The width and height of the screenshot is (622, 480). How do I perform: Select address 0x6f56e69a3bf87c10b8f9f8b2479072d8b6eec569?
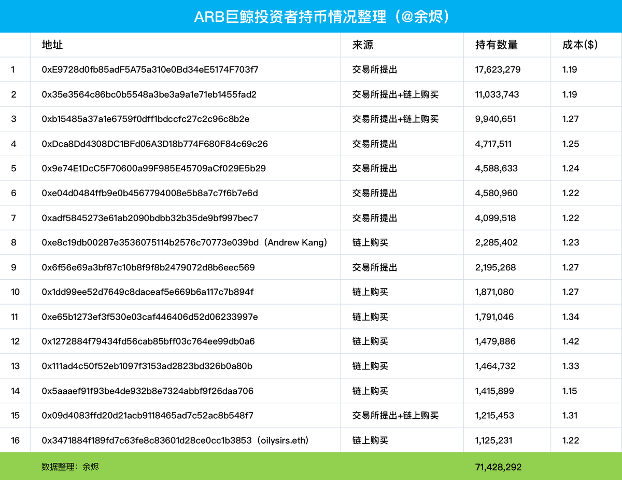pos(148,267)
